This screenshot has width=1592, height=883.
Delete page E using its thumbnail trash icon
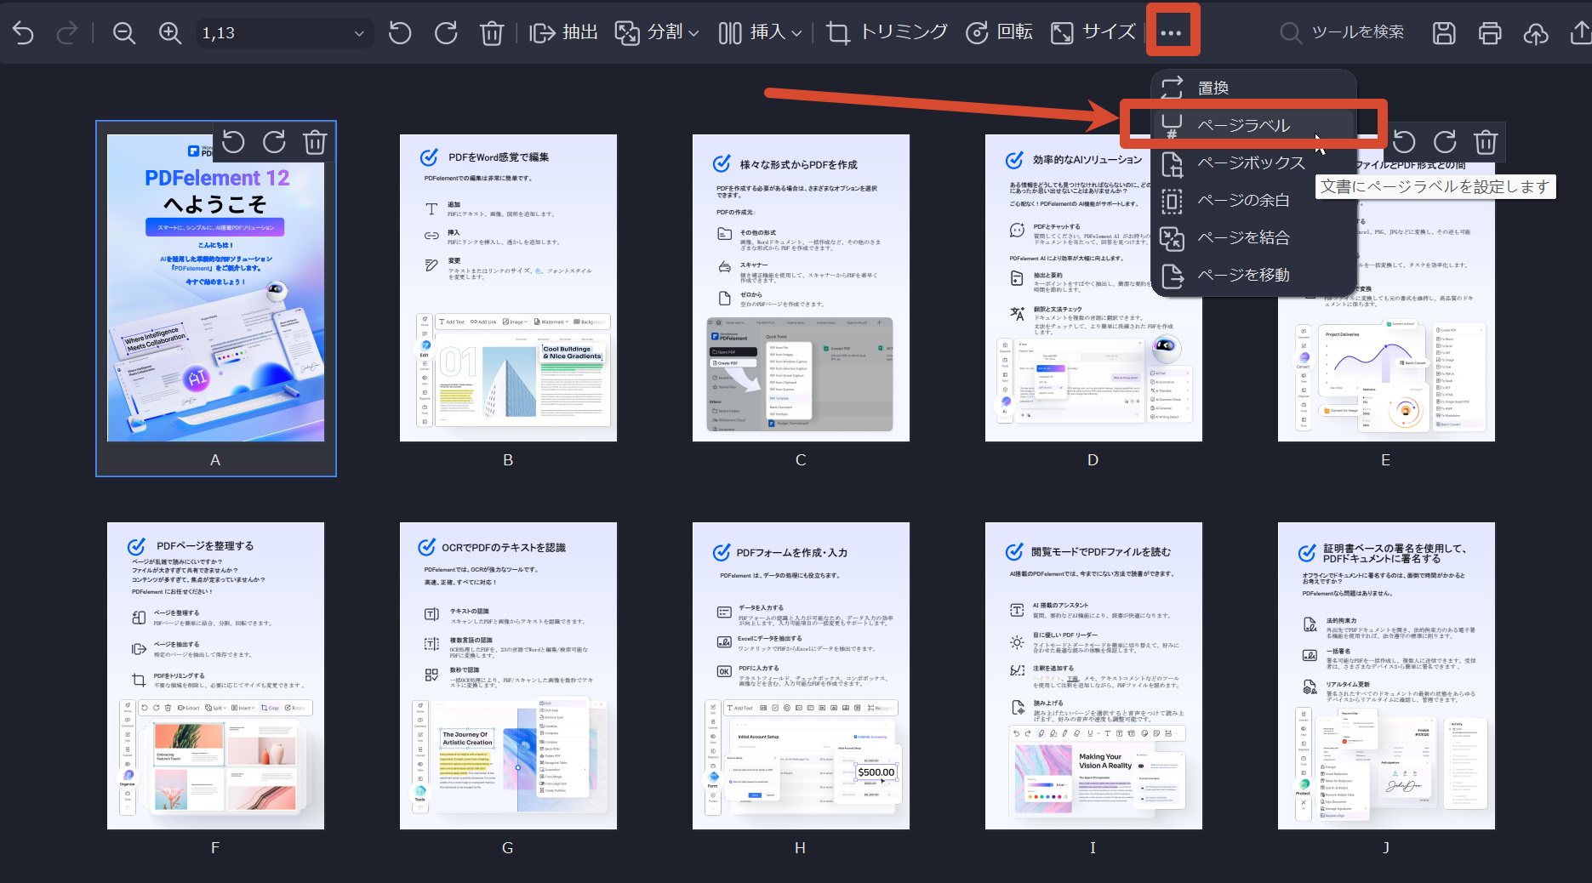(x=1486, y=142)
